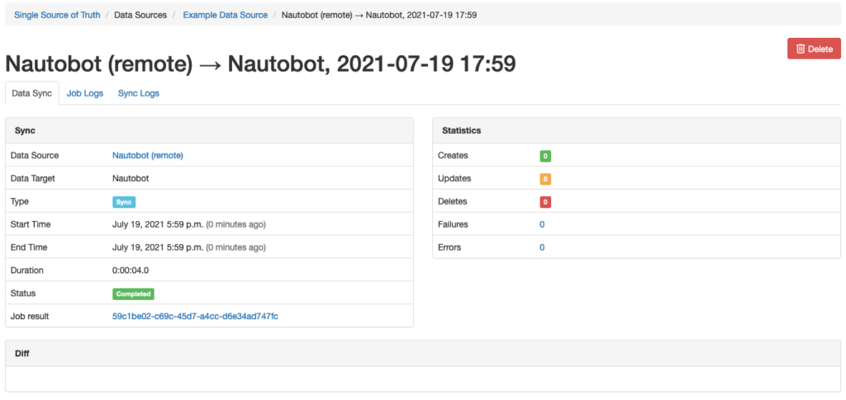Switch to the Sync Logs tab

(x=139, y=93)
